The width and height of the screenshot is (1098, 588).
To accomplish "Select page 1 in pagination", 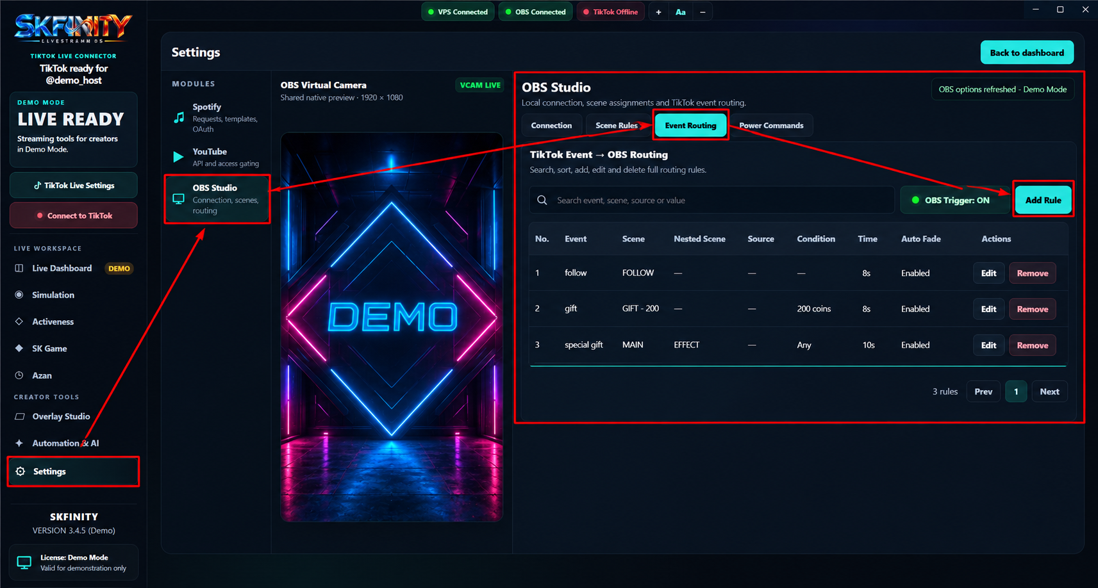I will (x=1016, y=391).
